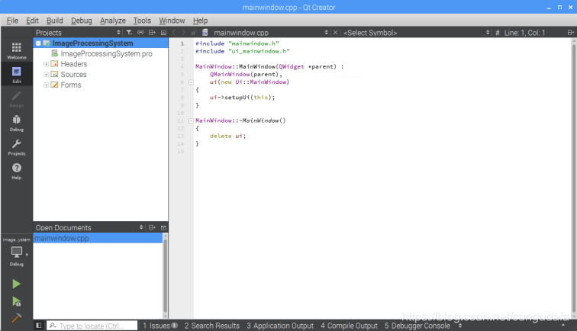Expand the Forms folder
Viewport: 577px width, 331px height.
(47, 85)
